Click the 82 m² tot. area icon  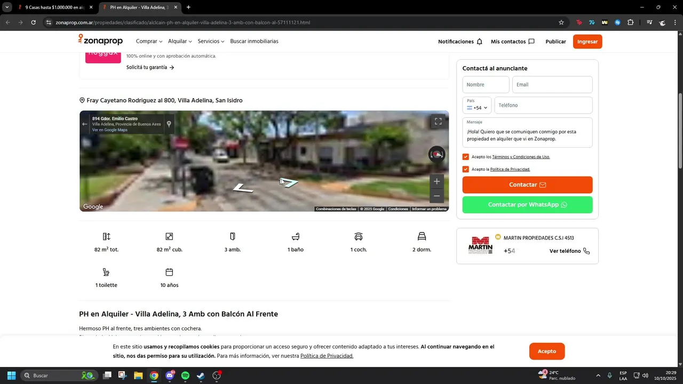[106, 236]
